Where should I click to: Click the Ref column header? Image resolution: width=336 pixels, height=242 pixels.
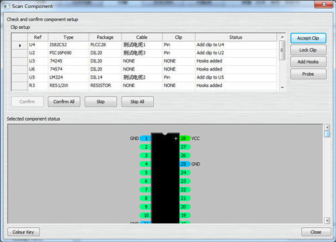click(x=38, y=38)
